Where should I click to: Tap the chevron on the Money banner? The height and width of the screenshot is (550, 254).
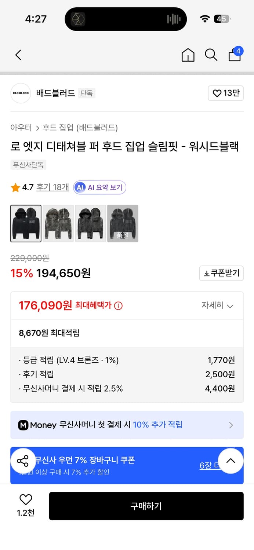231,425
